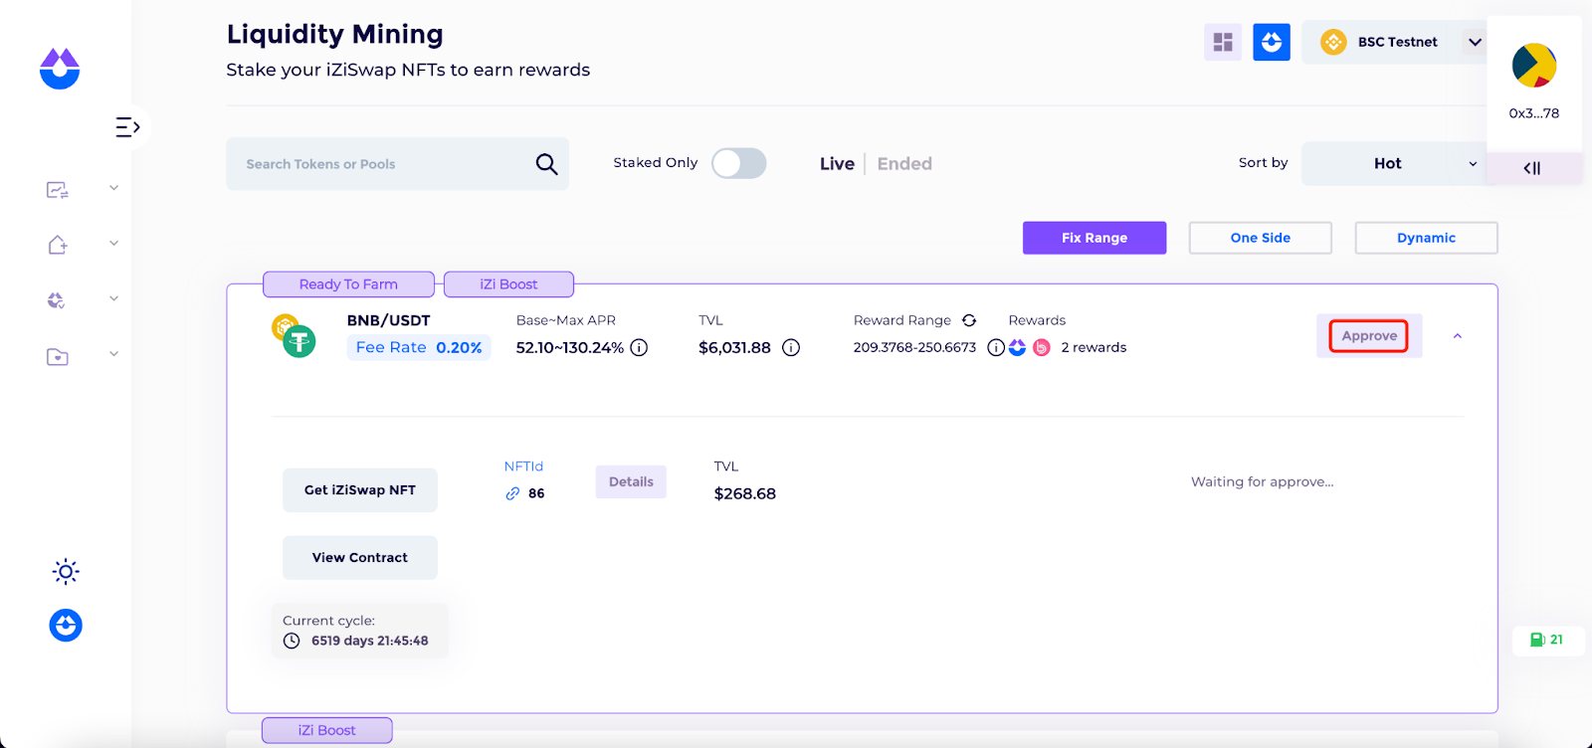This screenshot has height=748, width=1592.
Task: Click the $268.68 TVL value
Action: click(x=745, y=493)
